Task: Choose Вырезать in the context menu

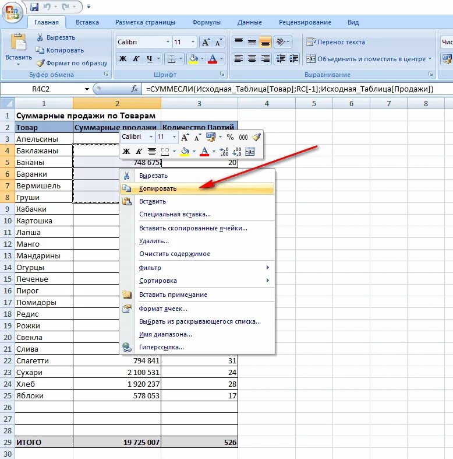Action: pyautogui.click(x=197, y=176)
